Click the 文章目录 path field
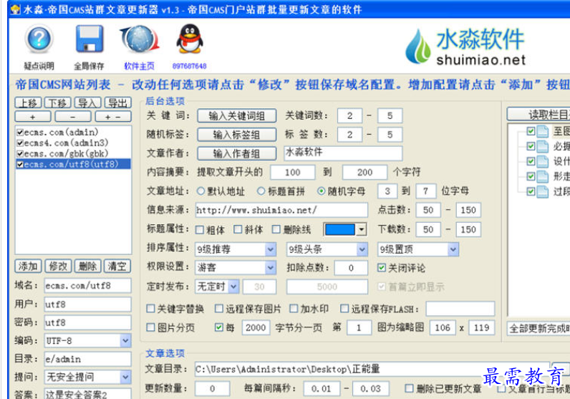Viewport: 570px width, 399px height. (x=372, y=369)
